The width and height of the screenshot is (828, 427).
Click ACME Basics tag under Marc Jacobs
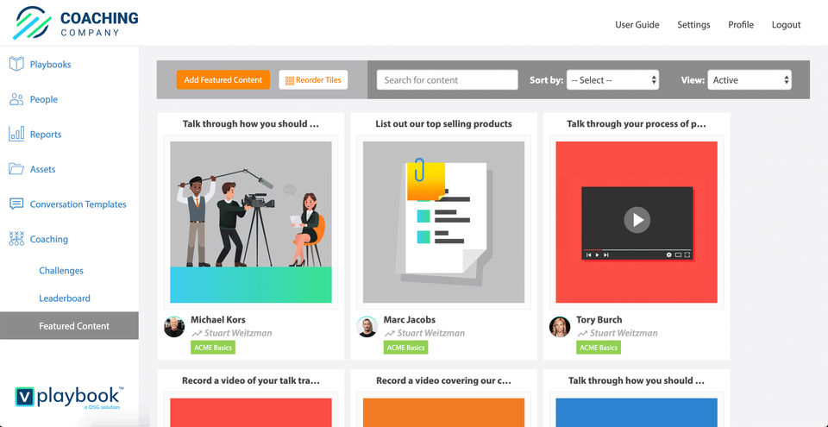coord(405,347)
